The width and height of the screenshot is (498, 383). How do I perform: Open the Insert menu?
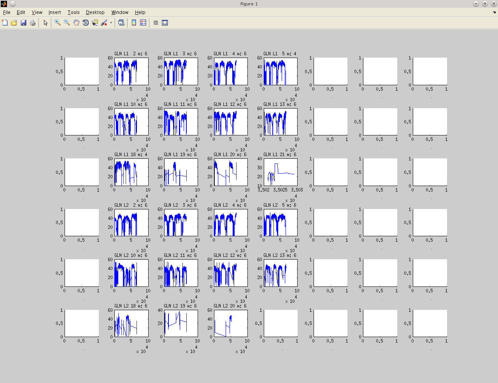pos(54,12)
